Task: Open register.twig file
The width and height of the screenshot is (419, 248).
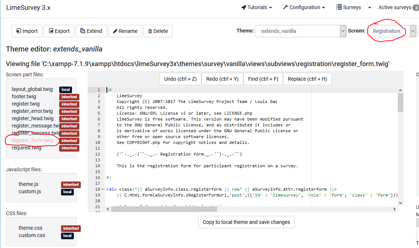Action: [x=26, y=104]
